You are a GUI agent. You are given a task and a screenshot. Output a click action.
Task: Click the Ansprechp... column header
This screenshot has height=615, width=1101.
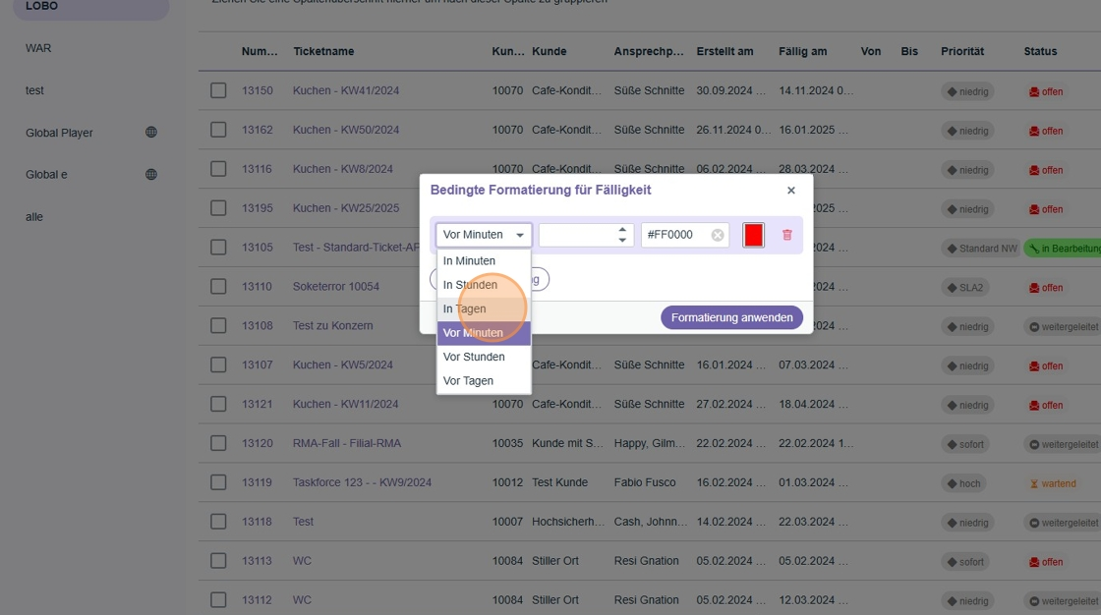[x=649, y=51]
